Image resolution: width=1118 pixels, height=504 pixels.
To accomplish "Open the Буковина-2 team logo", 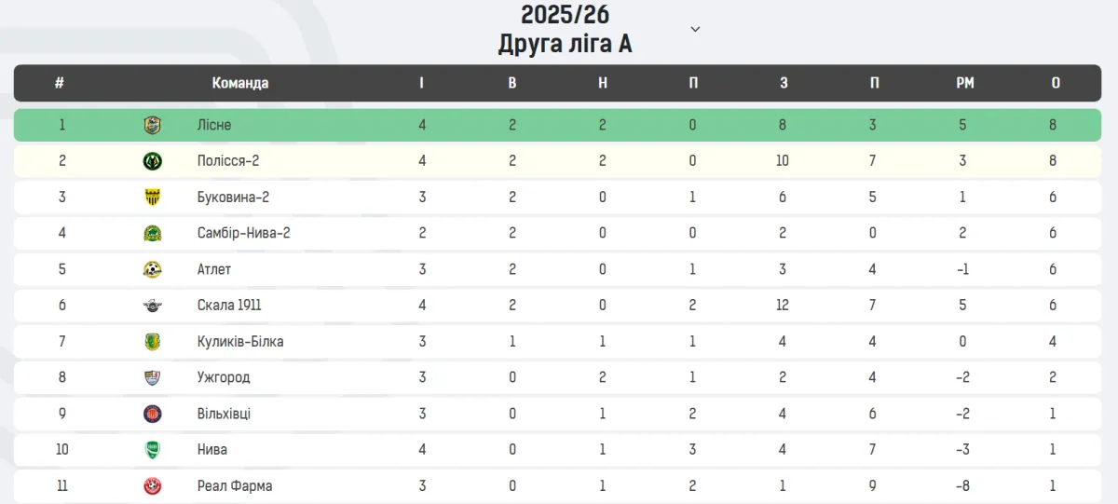I will click(x=152, y=197).
